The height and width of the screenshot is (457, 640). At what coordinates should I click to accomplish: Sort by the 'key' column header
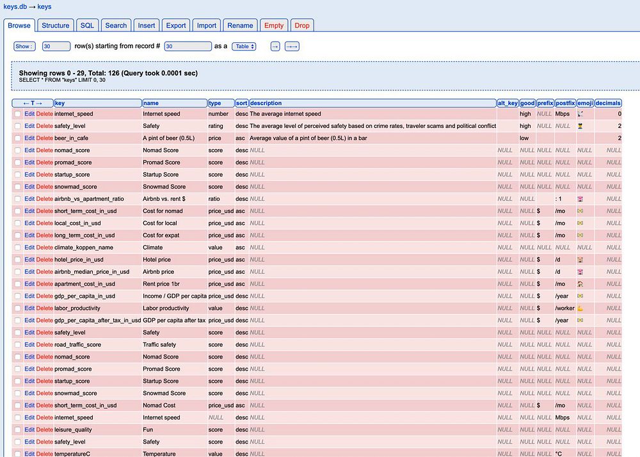tap(60, 103)
